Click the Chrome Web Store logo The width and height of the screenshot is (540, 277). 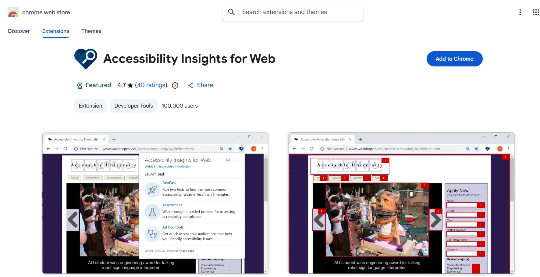click(x=13, y=12)
